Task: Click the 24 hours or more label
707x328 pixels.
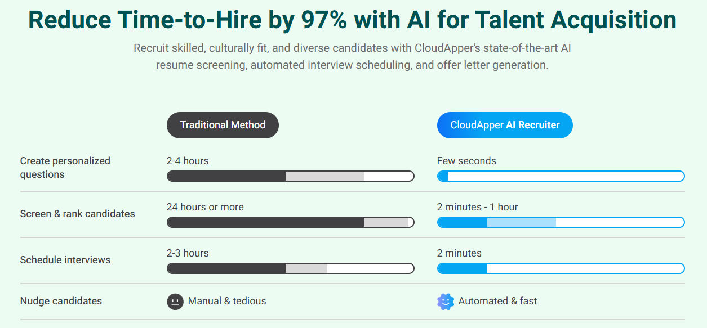Action: (x=205, y=207)
